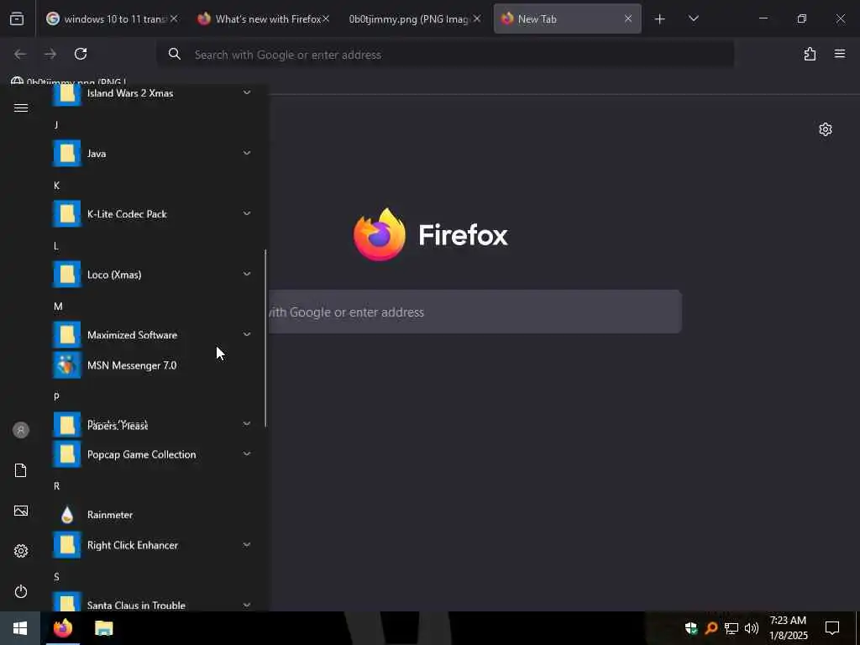Open network status tray icon
Viewport: 860px width, 645px height.
point(732,628)
